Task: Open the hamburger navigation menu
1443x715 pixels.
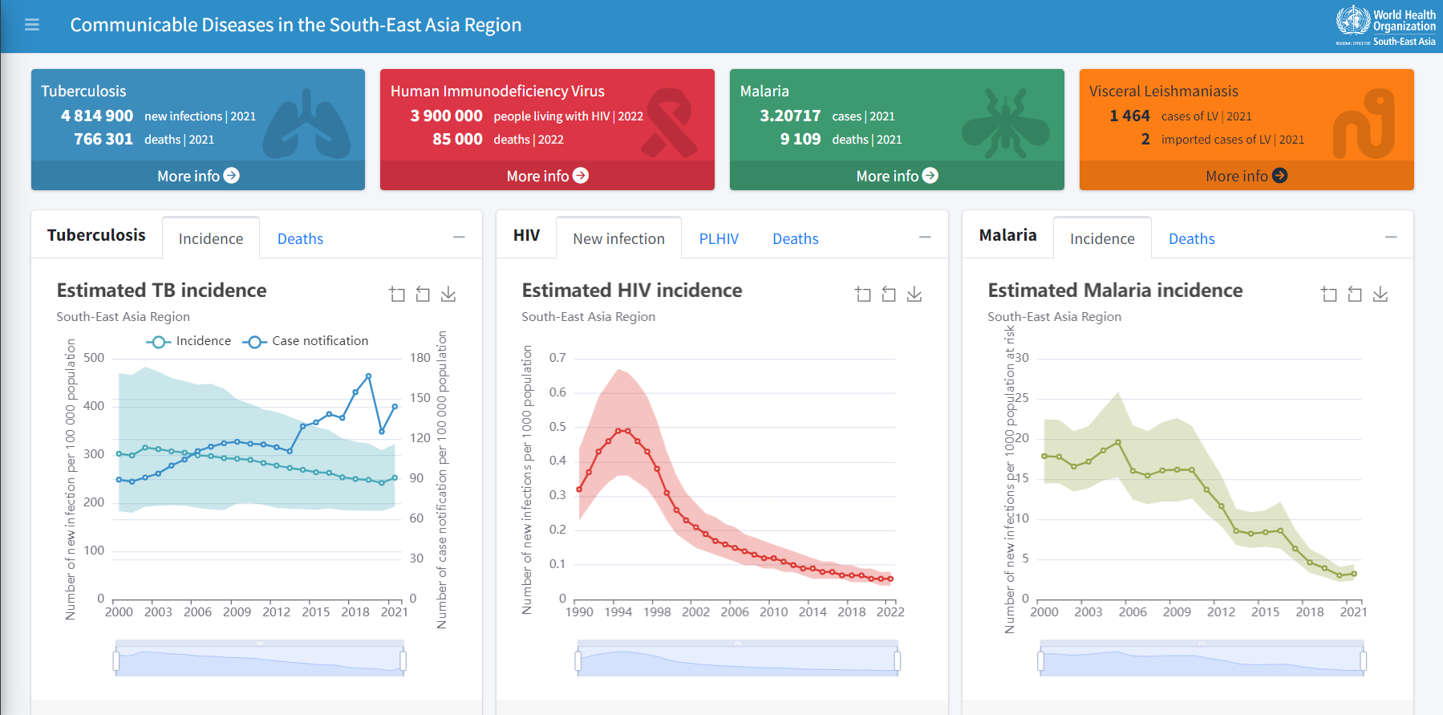Action: (31, 24)
